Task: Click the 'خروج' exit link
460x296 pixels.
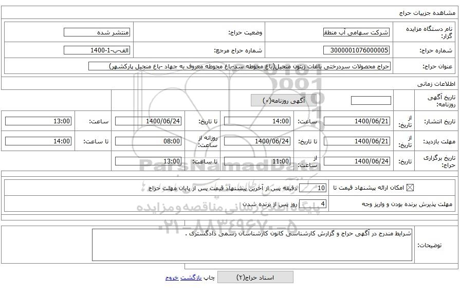Action: [x=172, y=277]
